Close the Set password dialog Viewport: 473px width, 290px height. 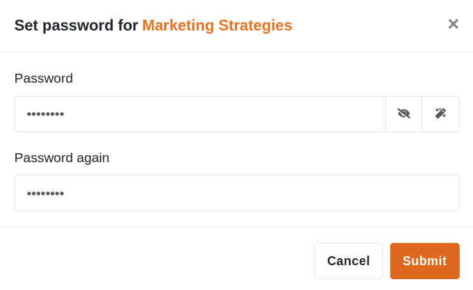point(453,24)
